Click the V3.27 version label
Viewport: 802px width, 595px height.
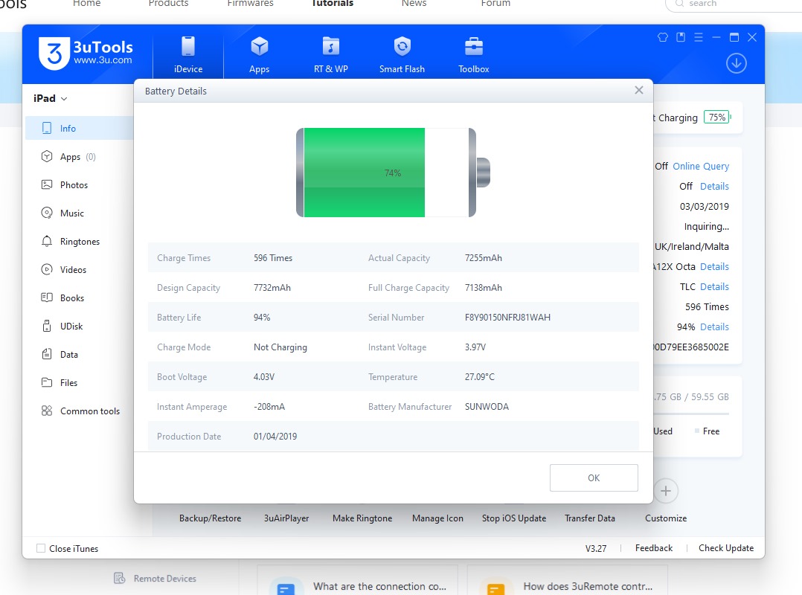click(x=596, y=548)
